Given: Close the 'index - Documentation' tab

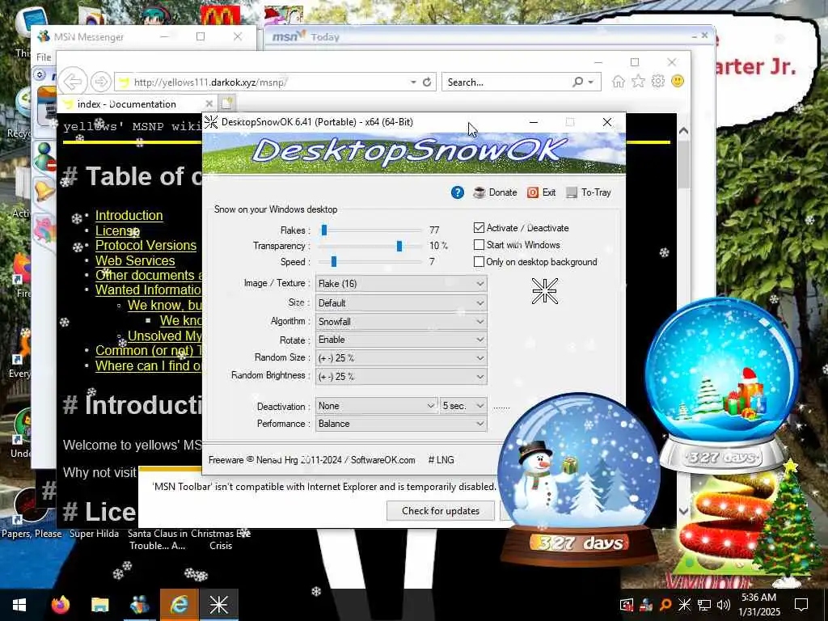Looking at the screenshot, I should pos(209,104).
